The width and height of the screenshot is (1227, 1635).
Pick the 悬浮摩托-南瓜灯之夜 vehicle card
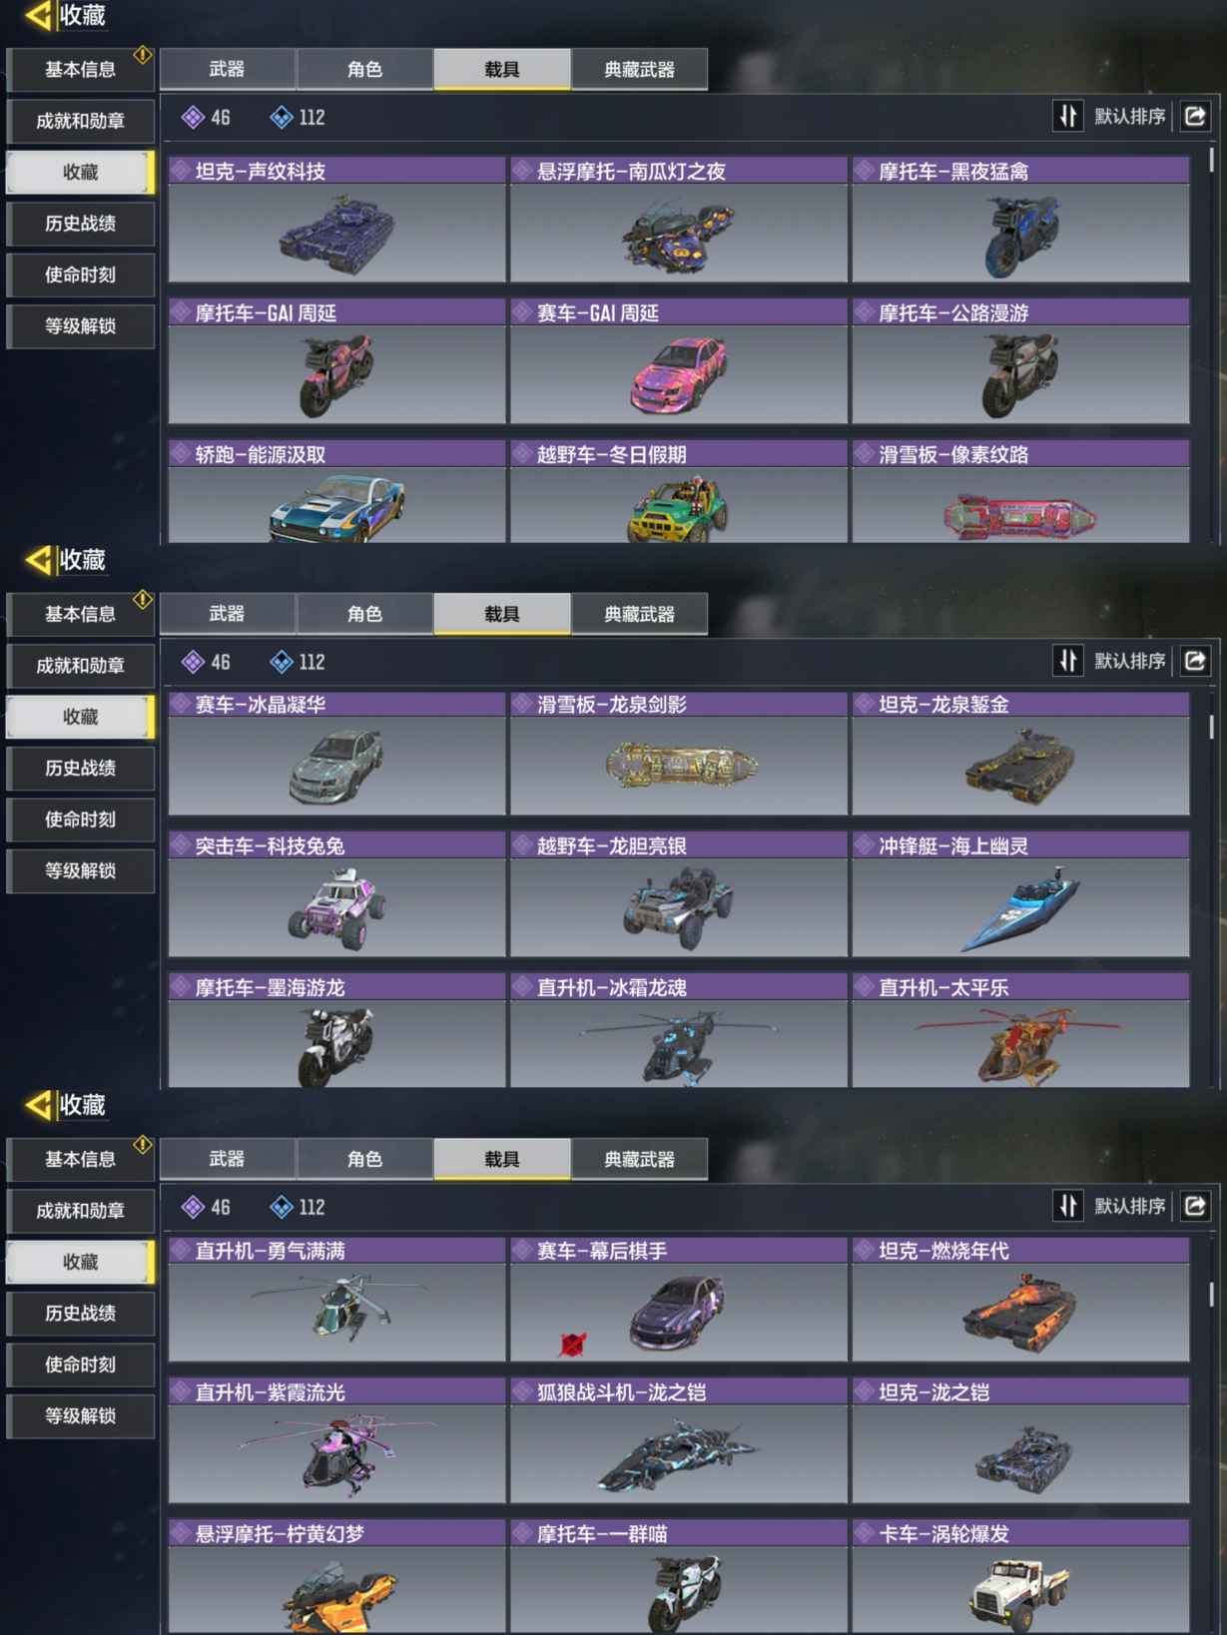point(679,220)
